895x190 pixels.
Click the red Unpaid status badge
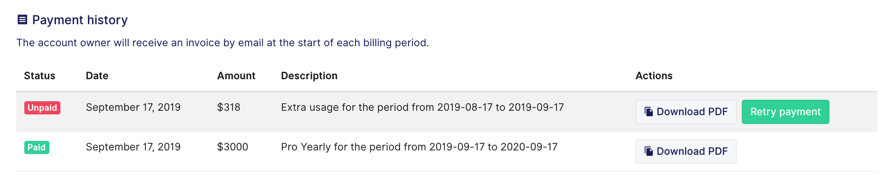pos(42,108)
